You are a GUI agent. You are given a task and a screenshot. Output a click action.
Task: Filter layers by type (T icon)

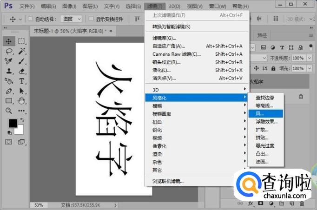click(282, 47)
